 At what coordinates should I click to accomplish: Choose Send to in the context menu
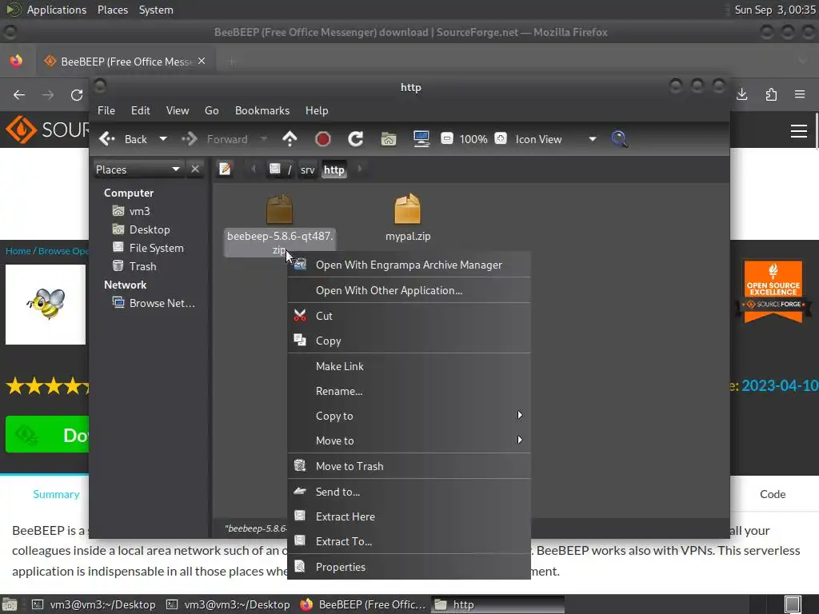409,492
